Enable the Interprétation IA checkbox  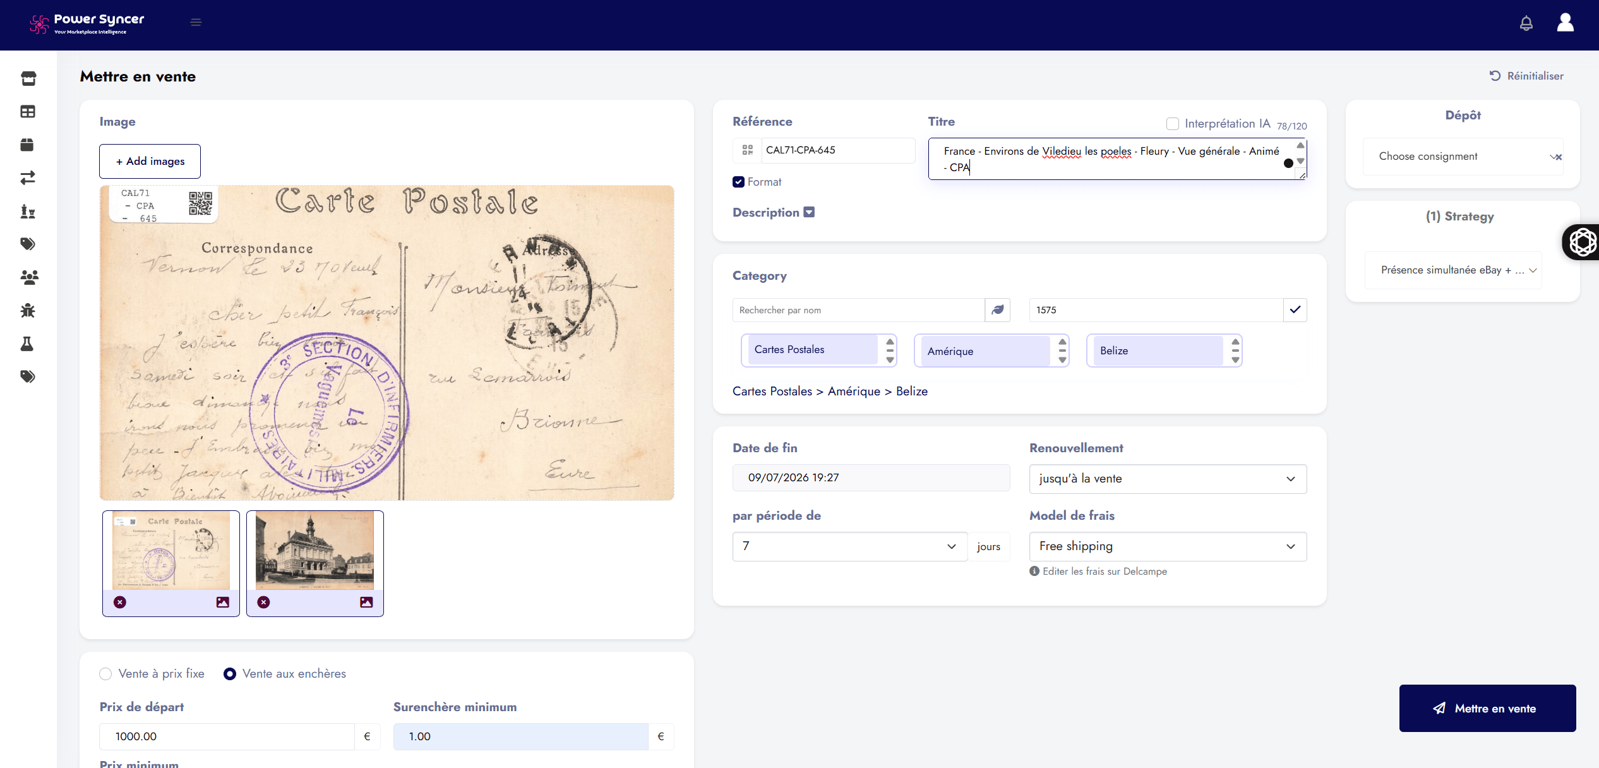tap(1172, 124)
